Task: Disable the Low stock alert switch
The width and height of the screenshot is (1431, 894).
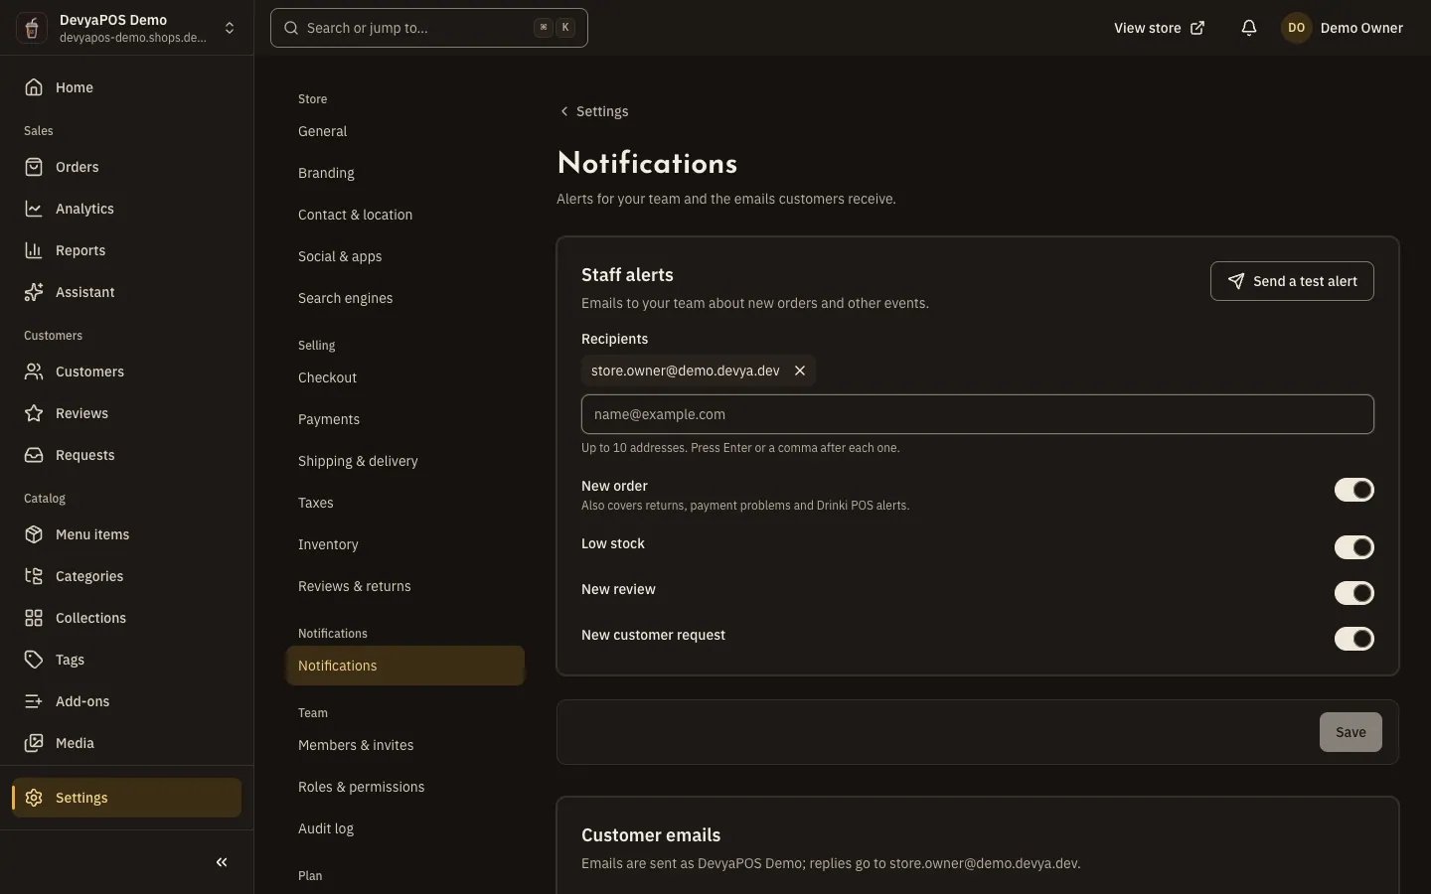Action: click(1353, 547)
